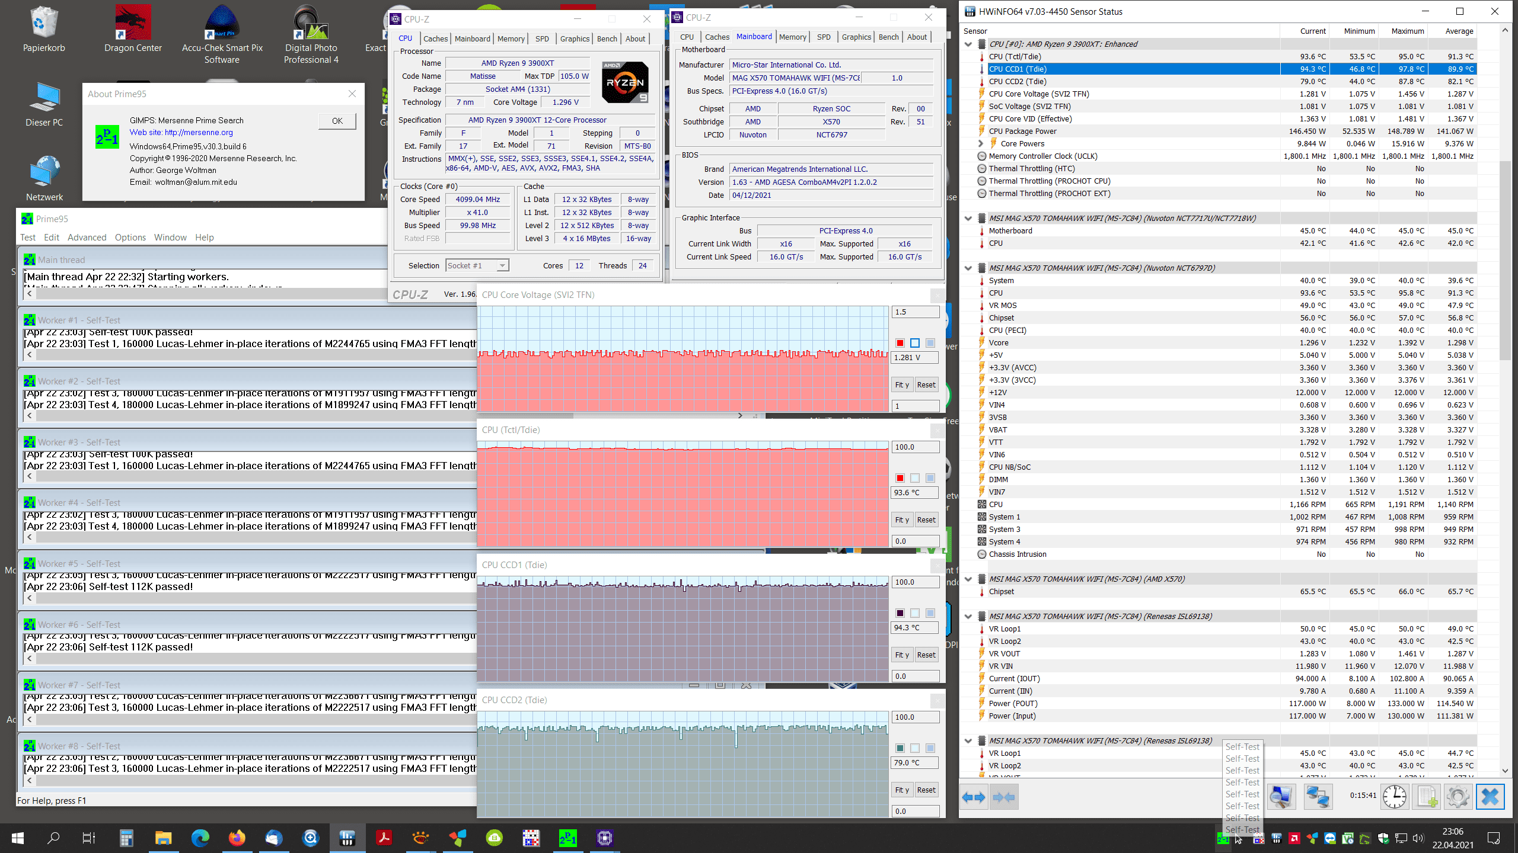Image resolution: width=1518 pixels, height=853 pixels.
Task: Click red color swatch in Core Voltage graph
Action: pos(900,343)
